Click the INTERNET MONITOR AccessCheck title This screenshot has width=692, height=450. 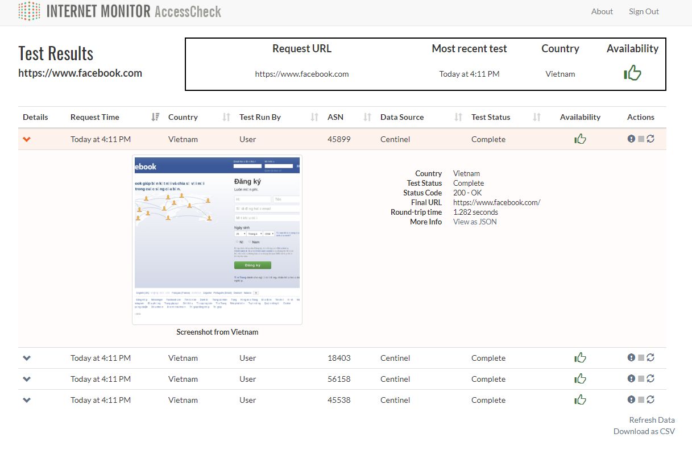coord(134,11)
